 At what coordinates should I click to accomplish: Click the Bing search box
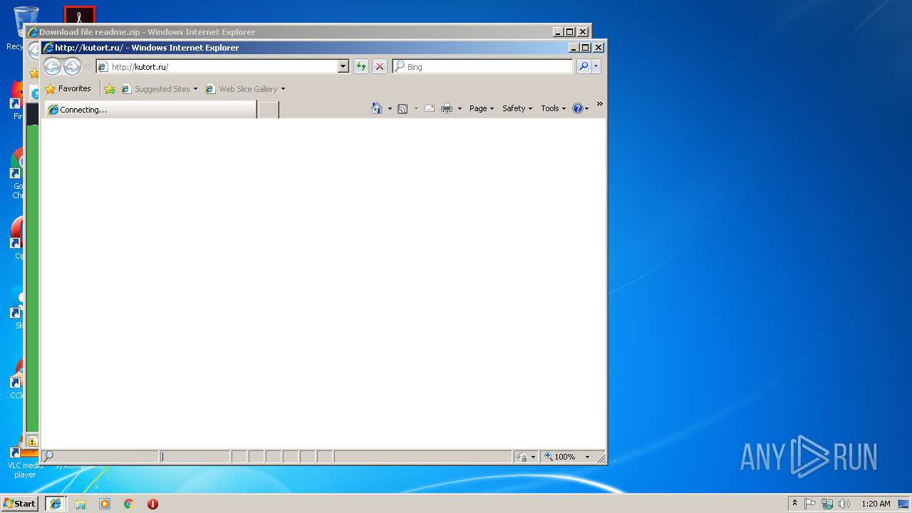pyautogui.click(x=482, y=66)
